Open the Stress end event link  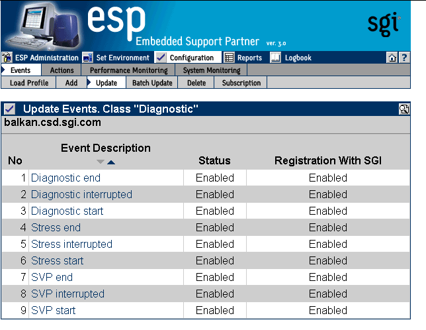tap(56, 228)
